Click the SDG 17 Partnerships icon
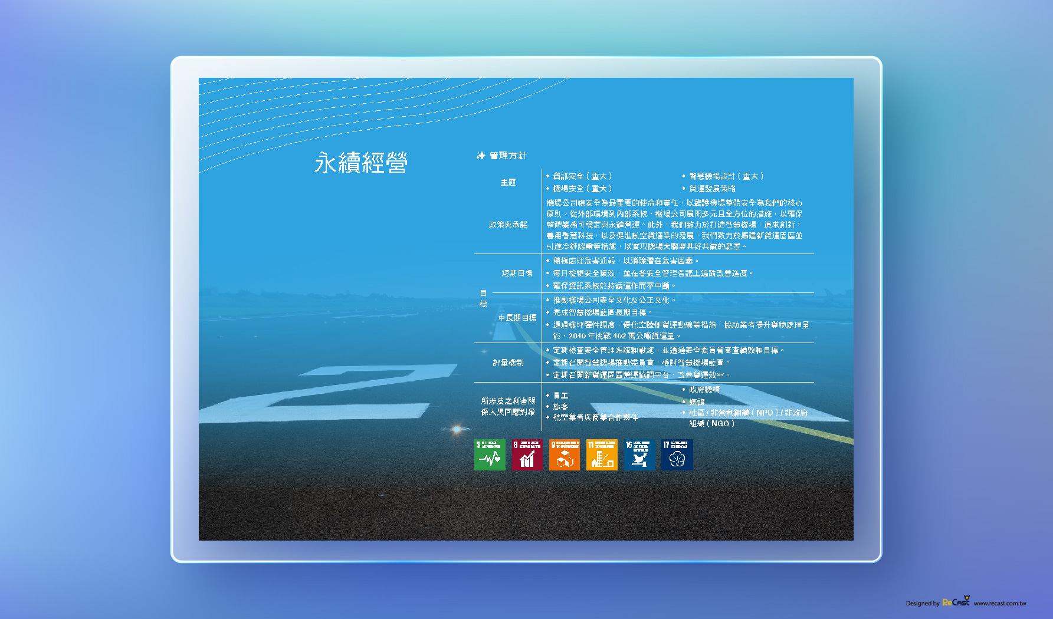 click(677, 455)
